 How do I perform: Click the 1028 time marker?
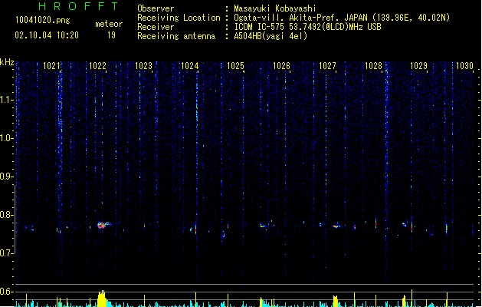point(373,66)
